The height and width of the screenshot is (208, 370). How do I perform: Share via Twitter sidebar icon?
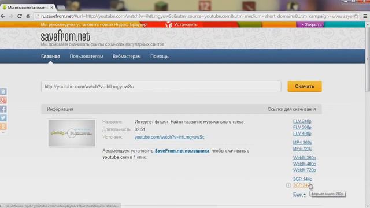click(x=3, y=118)
